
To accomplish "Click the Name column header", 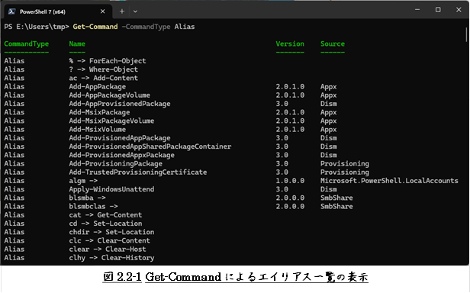I will tap(77, 43).
